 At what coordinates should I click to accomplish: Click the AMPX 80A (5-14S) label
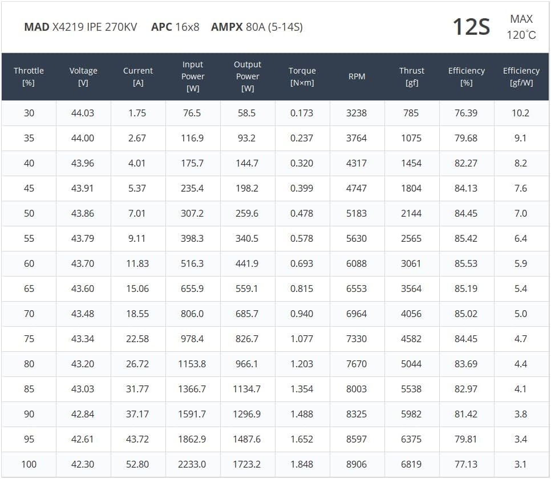coord(257,27)
